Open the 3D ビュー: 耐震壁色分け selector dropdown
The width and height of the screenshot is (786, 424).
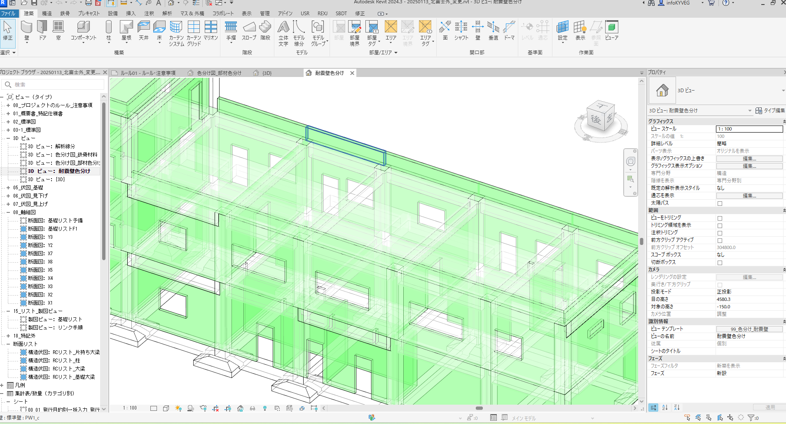click(x=749, y=110)
